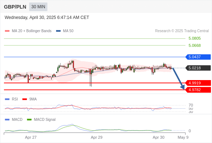Toggle the RSI legend entry
The height and width of the screenshot is (143, 212).
click(15, 99)
